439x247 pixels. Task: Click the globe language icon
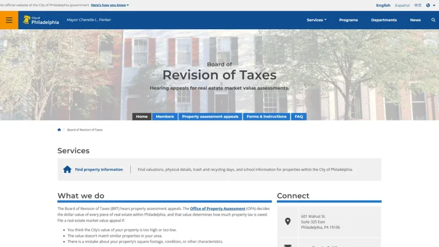(x=428, y=5)
